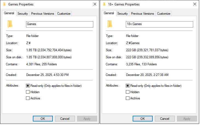The width and height of the screenshot is (200, 125).
Task: Click created date December 25, 2025, 4:53:30 PM
Action: [47, 75]
